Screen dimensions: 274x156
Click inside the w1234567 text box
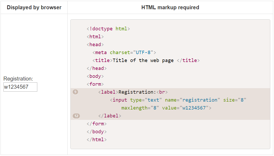pyautogui.click(x=20, y=87)
